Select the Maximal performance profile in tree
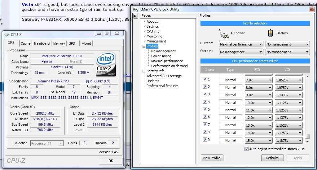The width and height of the screenshot is (317, 170). (x=167, y=61)
